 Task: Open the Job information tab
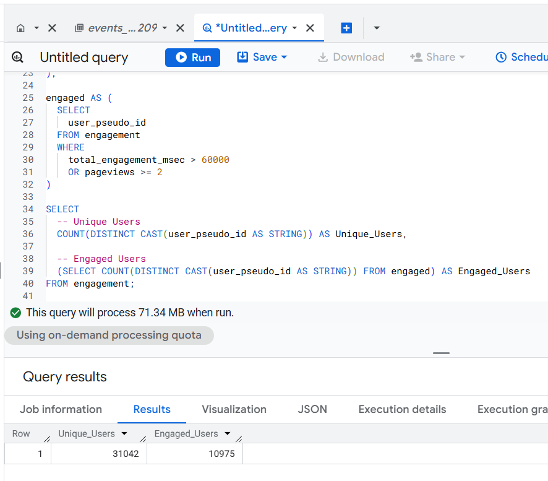(x=61, y=409)
